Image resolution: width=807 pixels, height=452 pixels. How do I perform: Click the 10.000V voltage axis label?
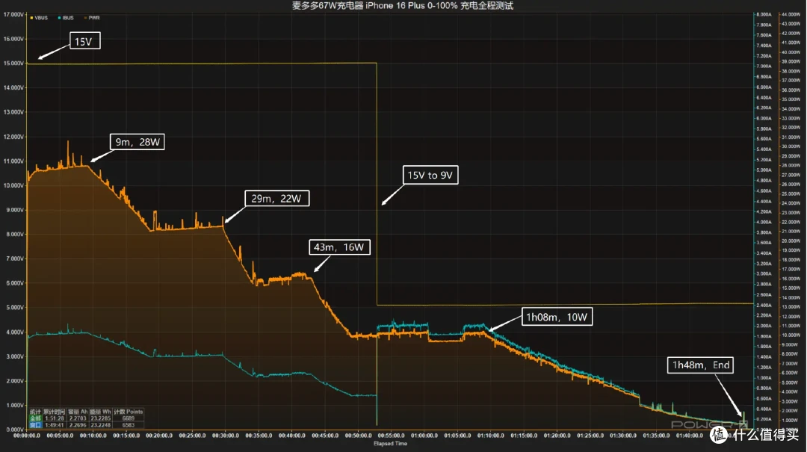(13, 185)
